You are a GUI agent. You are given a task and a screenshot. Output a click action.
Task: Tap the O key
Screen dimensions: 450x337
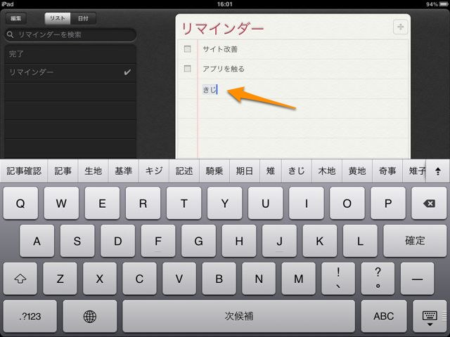[347, 204]
